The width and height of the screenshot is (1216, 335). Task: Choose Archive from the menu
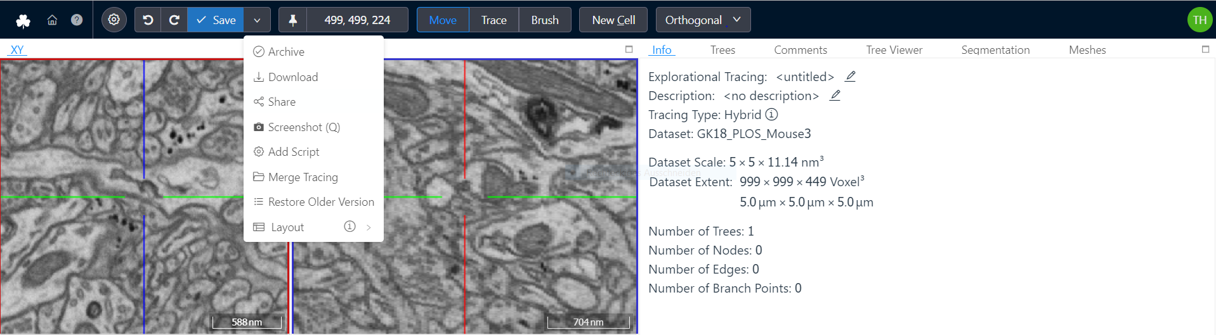click(x=313, y=52)
